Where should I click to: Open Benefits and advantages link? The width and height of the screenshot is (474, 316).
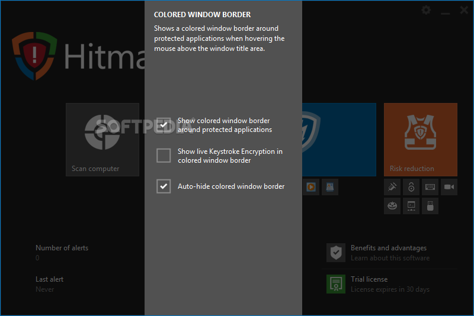pos(389,248)
